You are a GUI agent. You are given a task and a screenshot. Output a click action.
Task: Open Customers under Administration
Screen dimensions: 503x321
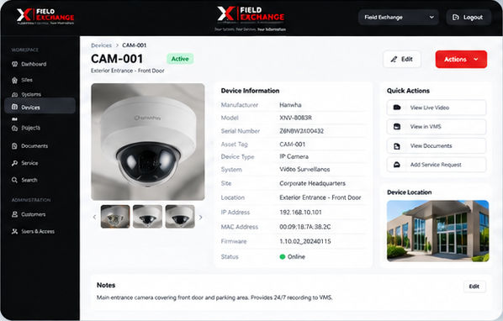40,214
